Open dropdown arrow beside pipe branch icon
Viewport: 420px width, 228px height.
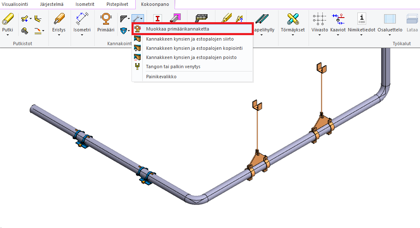point(30,19)
